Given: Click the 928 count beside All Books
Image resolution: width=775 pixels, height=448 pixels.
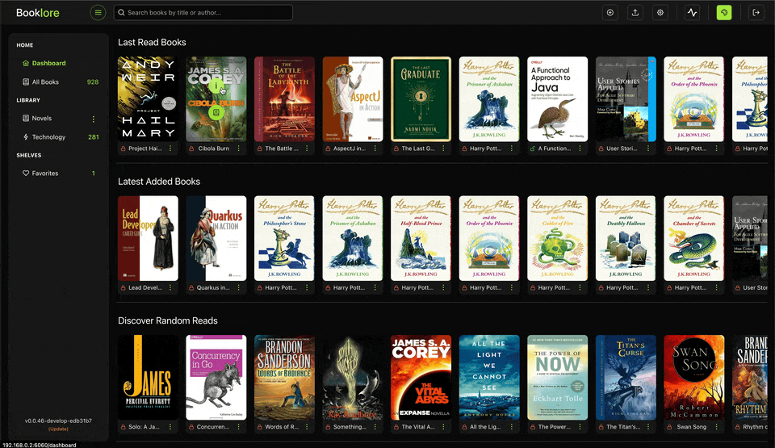Looking at the screenshot, I should point(93,82).
